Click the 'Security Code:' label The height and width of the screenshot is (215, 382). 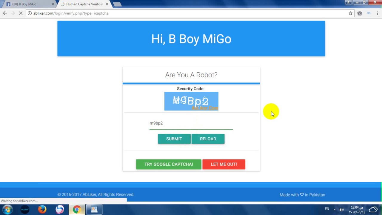[191, 89]
